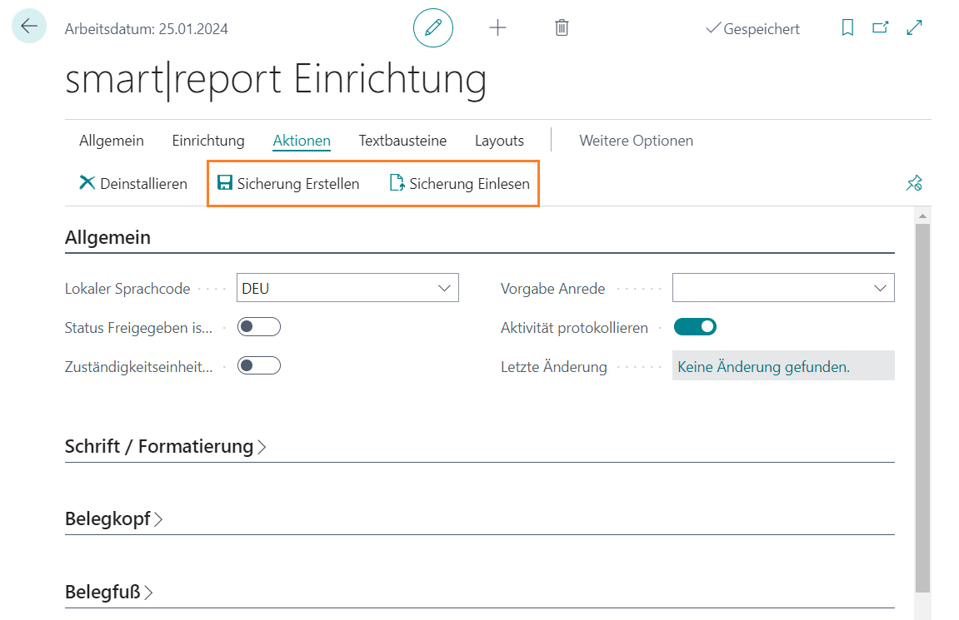The image size is (959, 620).
Task: Click the trash delete icon
Action: [562, 28]
